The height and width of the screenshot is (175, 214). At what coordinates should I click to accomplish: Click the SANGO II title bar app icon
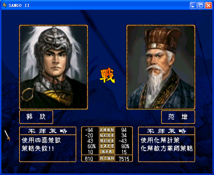click(x=5, y=5)
